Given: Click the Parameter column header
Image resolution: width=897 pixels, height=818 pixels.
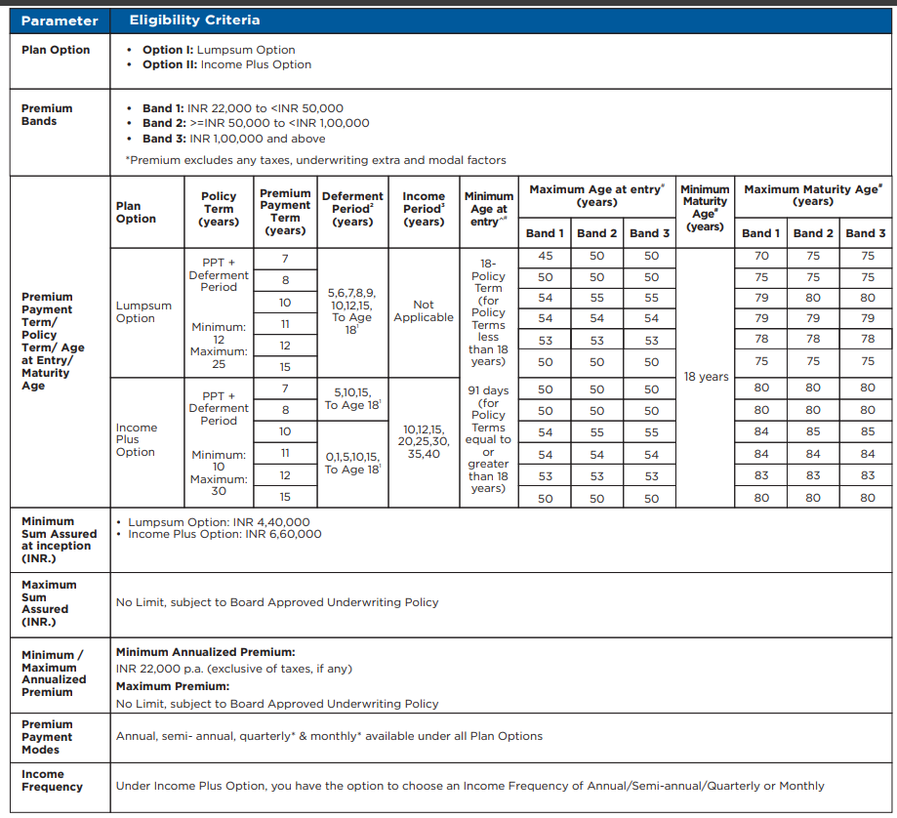Looking at the screenshot, I should tap(60, 20).
